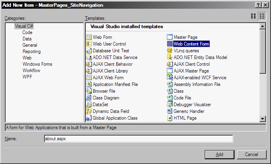Click the DataSet template icon
Viewport: 271px width, 164px height.
89,104
